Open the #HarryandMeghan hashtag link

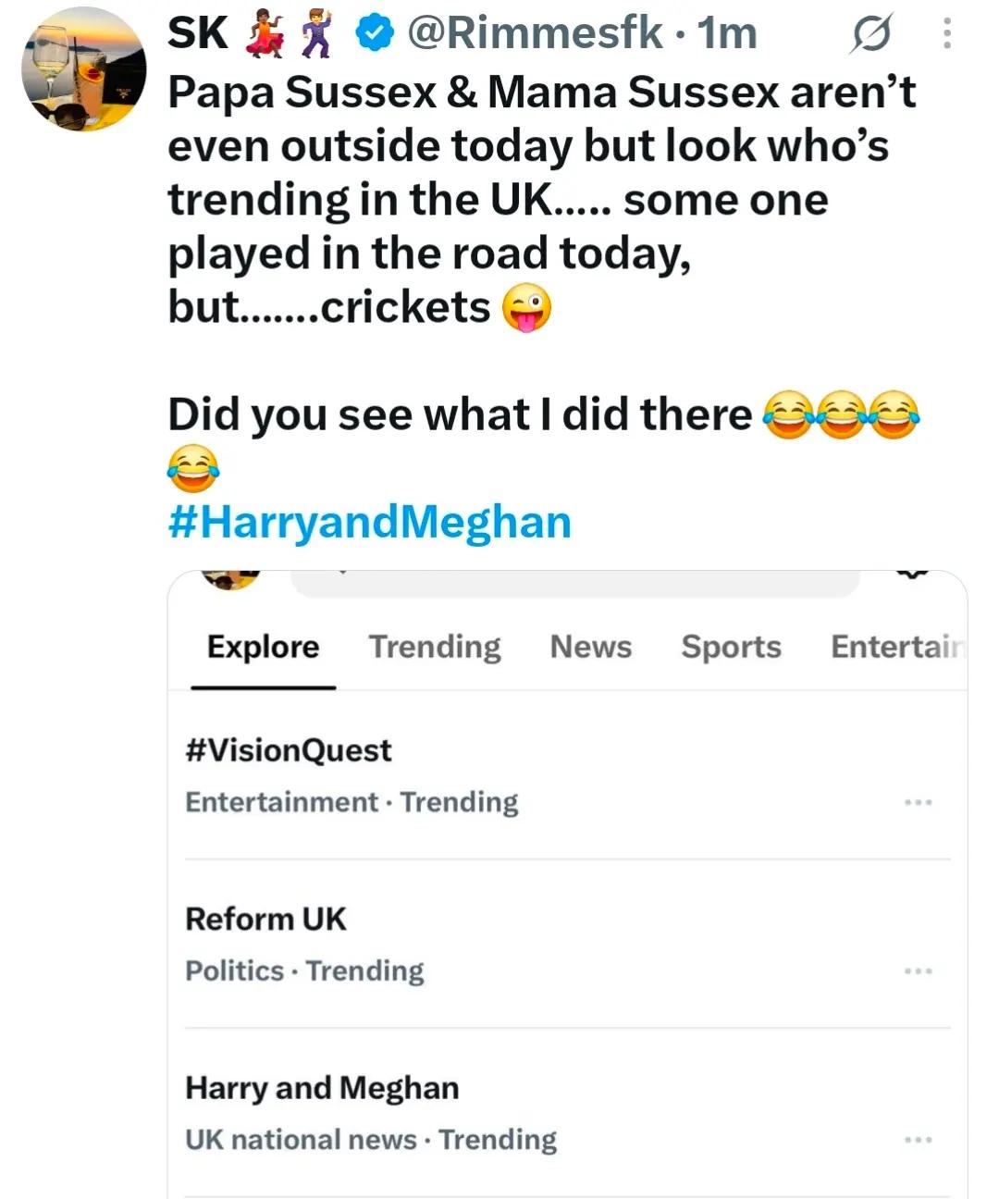pos(370,522)
